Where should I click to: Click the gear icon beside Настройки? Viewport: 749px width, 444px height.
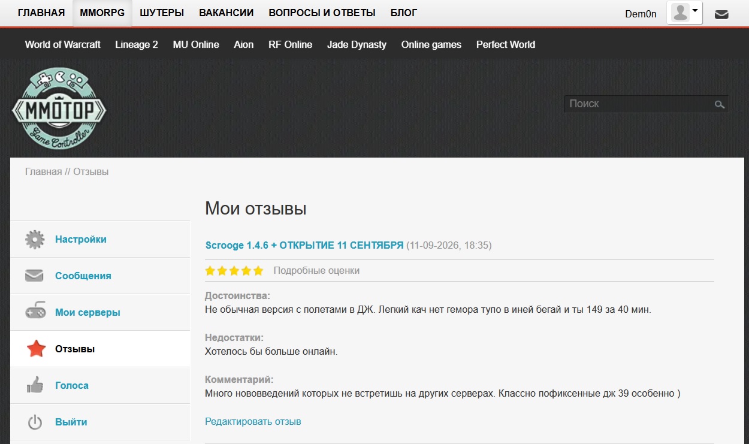click(35, 240)
